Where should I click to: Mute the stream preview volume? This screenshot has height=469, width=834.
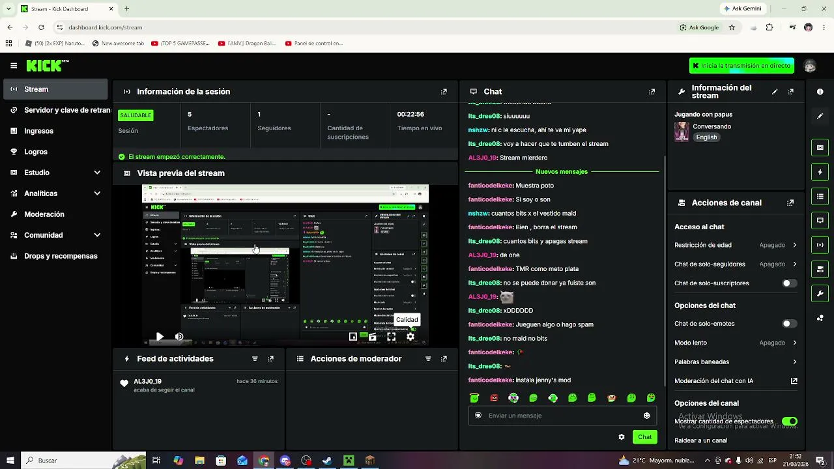click(179, 337)
